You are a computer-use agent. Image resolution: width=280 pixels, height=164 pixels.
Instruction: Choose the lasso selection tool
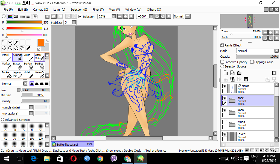(x=10, y=42)
